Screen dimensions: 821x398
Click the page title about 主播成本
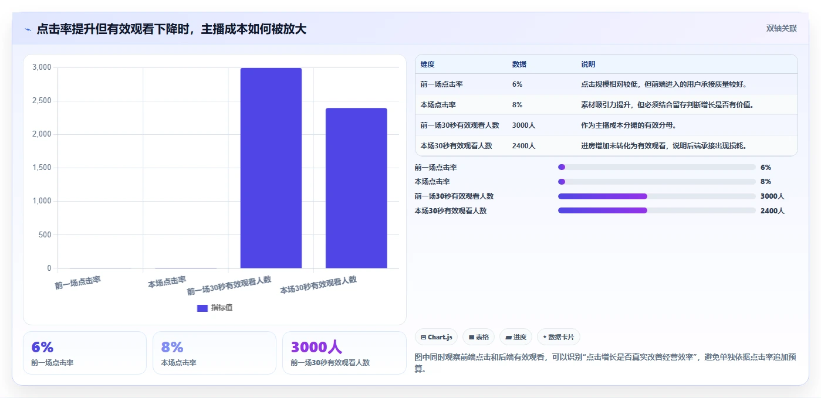(x=171, y=29)
